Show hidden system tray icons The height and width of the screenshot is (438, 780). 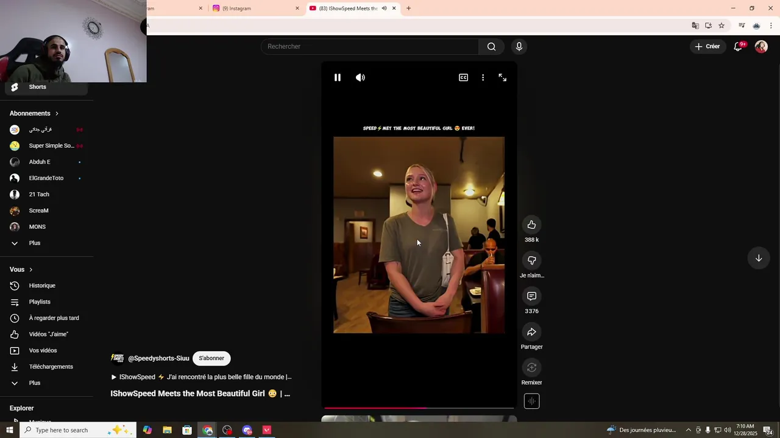coord(689,430)
